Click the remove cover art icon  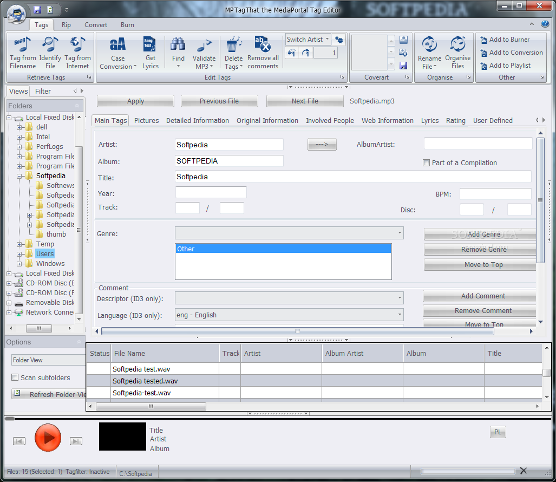pyautogui.click(x=403, y=53)
